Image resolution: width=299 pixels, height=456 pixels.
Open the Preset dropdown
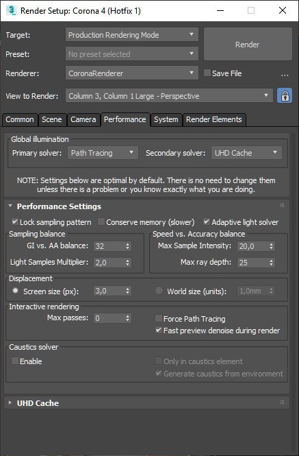point(132,54)
